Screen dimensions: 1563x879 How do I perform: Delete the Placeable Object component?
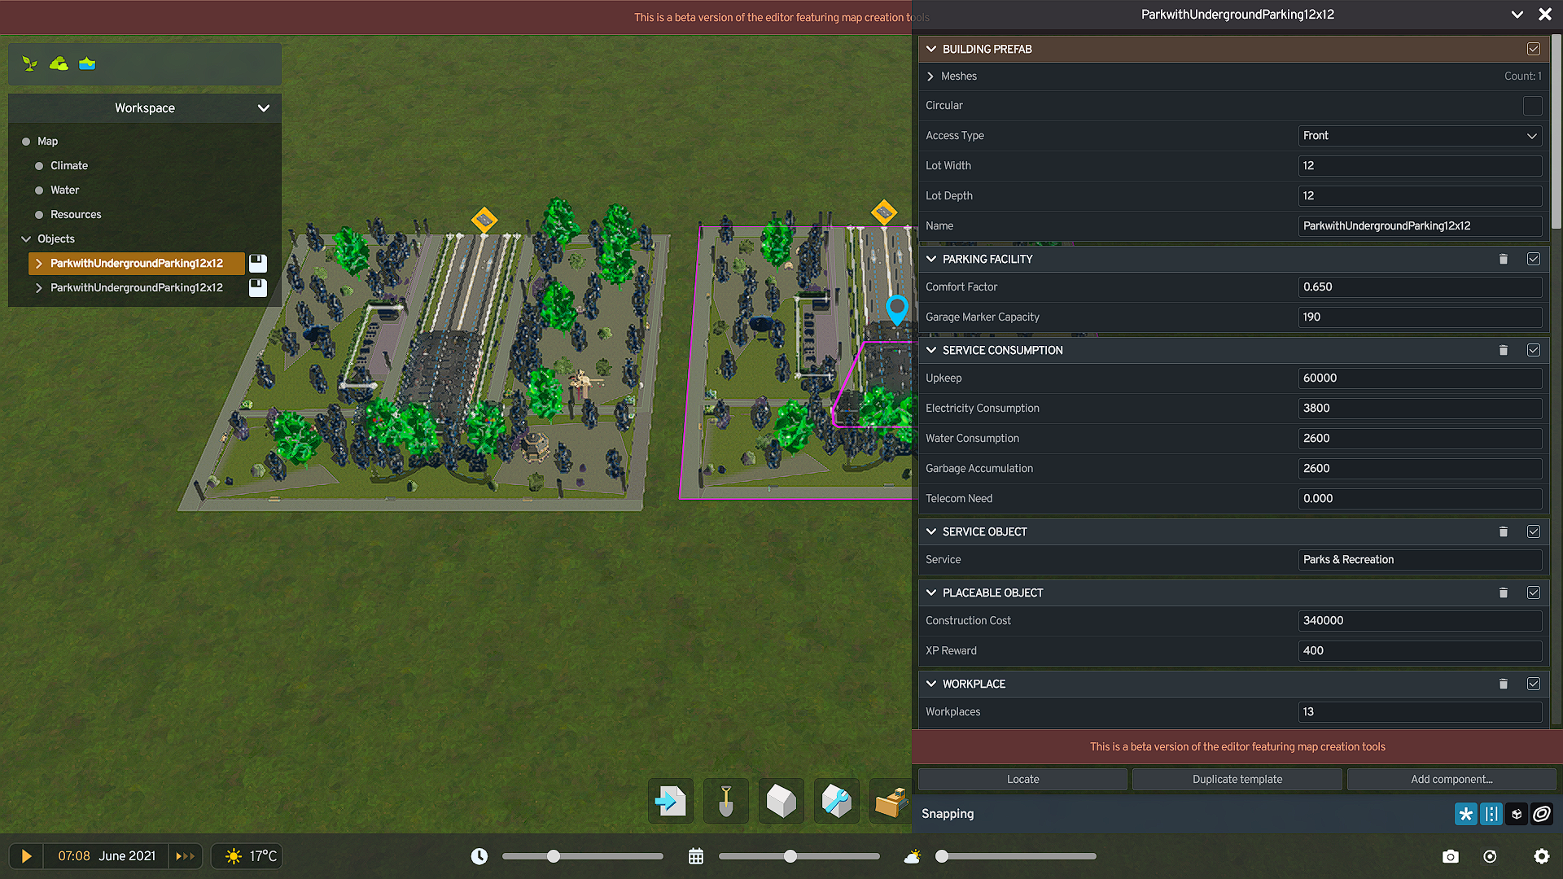(1504, 593)
